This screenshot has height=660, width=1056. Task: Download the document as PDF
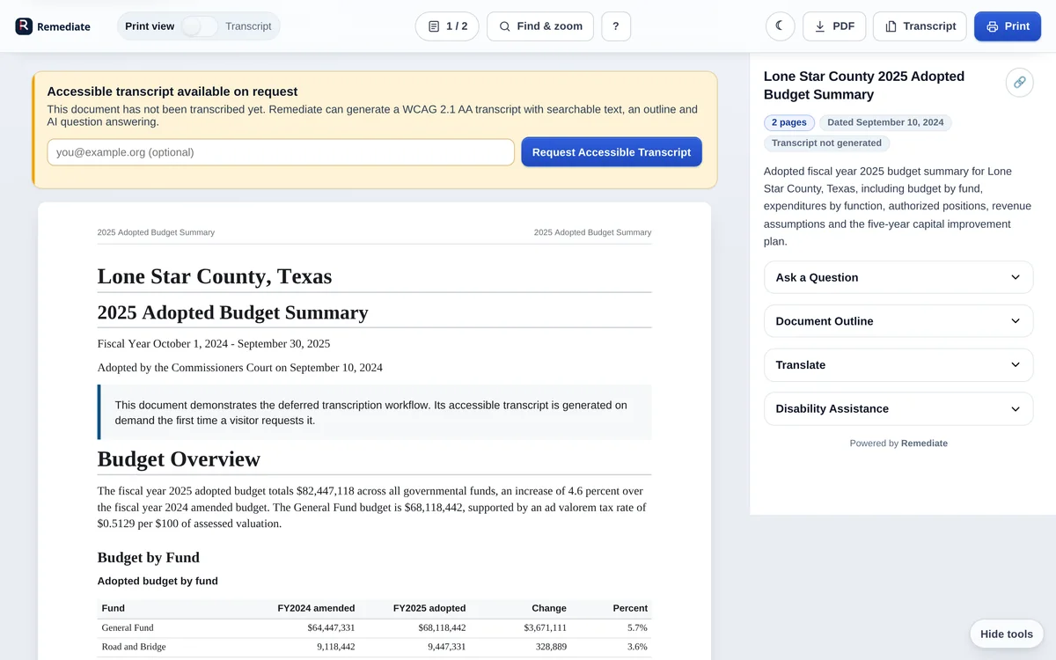[x=834, y=26]
